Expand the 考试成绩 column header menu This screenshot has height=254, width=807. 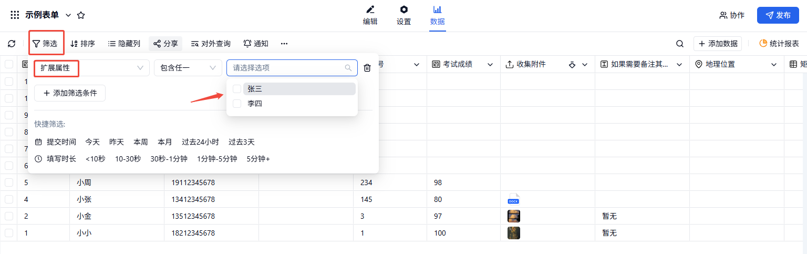[x=490, y=64]
